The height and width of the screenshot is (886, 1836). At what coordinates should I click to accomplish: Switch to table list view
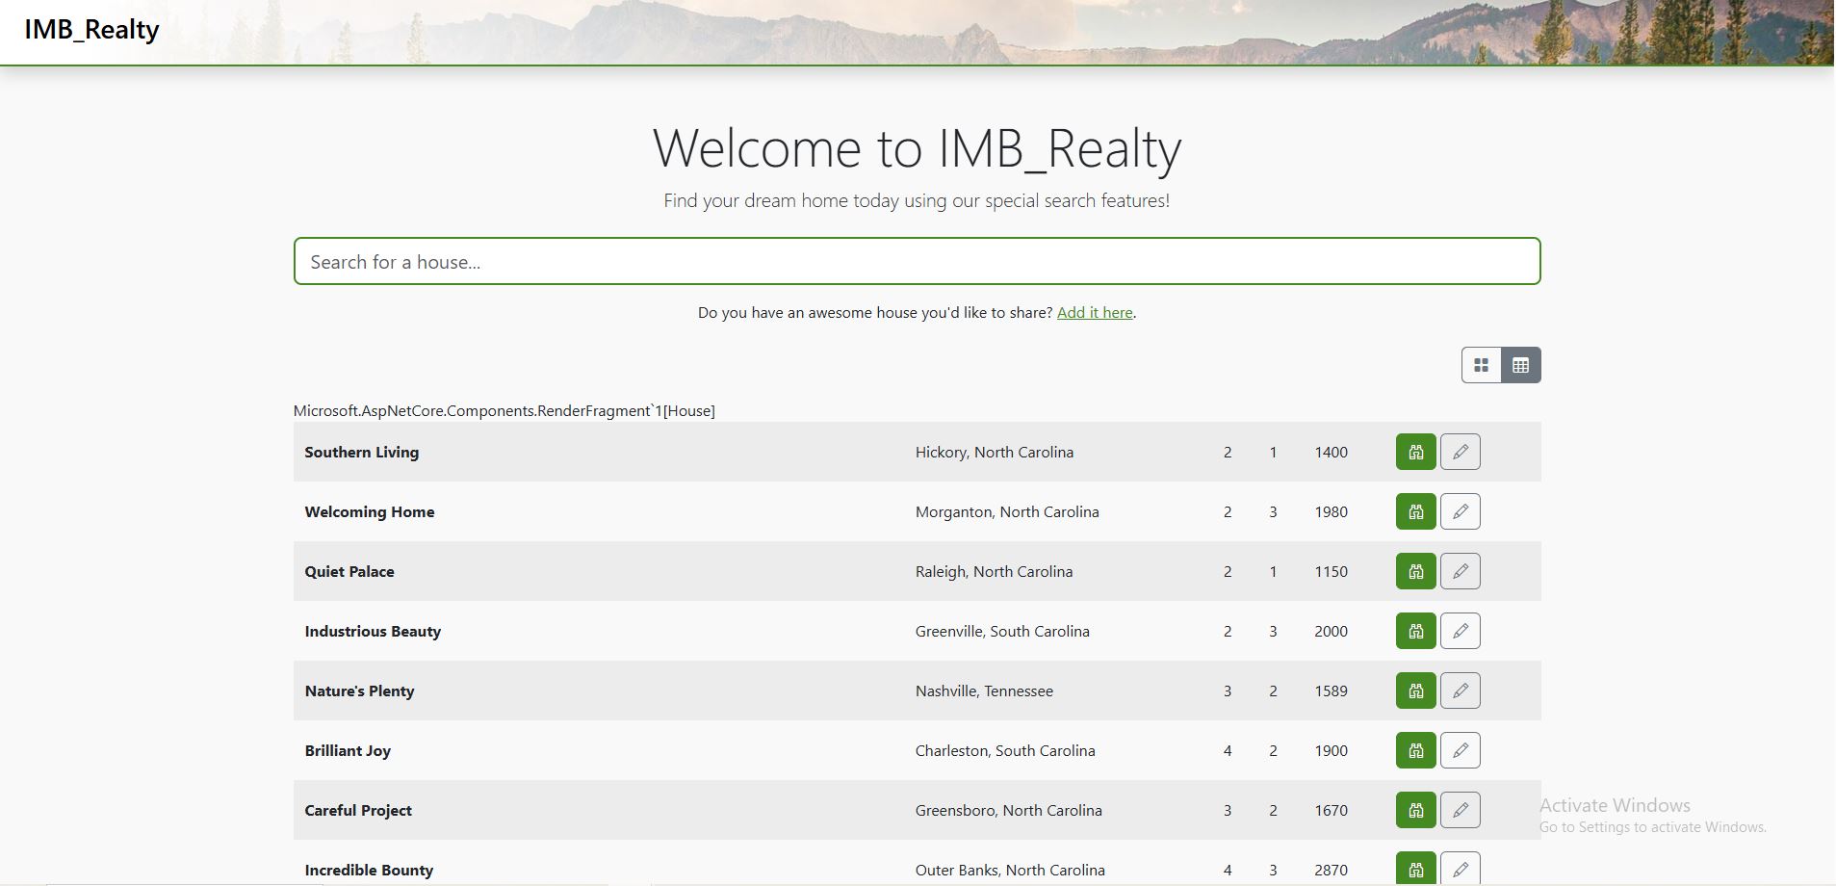(1521, 365)
